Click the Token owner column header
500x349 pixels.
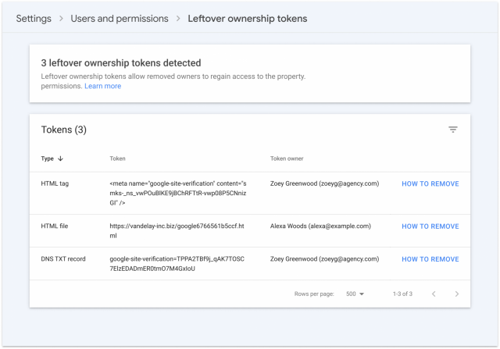click(x=286, y=158)
